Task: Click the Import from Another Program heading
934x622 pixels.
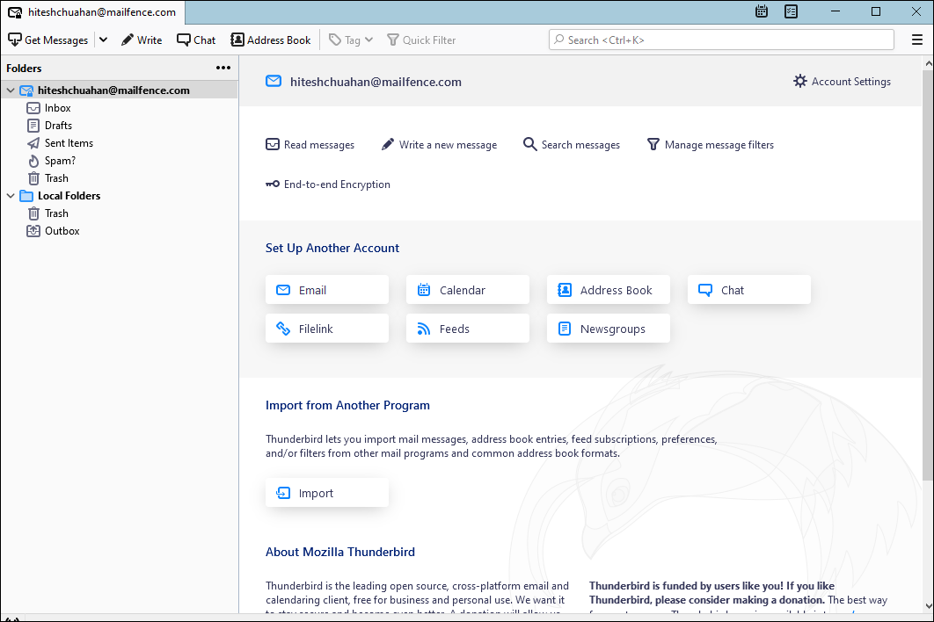Action: click(347, 405)
